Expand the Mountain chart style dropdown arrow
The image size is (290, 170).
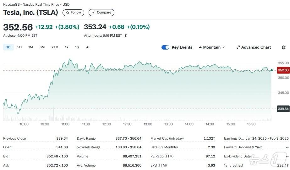[x=224, y=47]
